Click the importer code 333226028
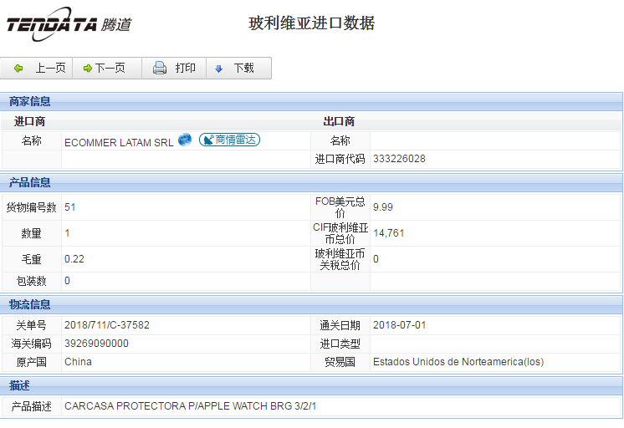Viewport: 624px width, 428px height. [x=399, y=159]
